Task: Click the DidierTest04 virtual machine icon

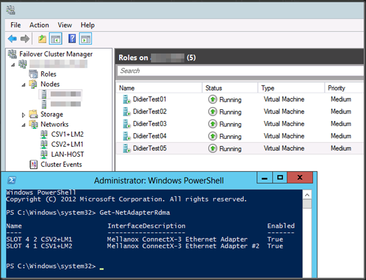Action: tap(127, 136)
